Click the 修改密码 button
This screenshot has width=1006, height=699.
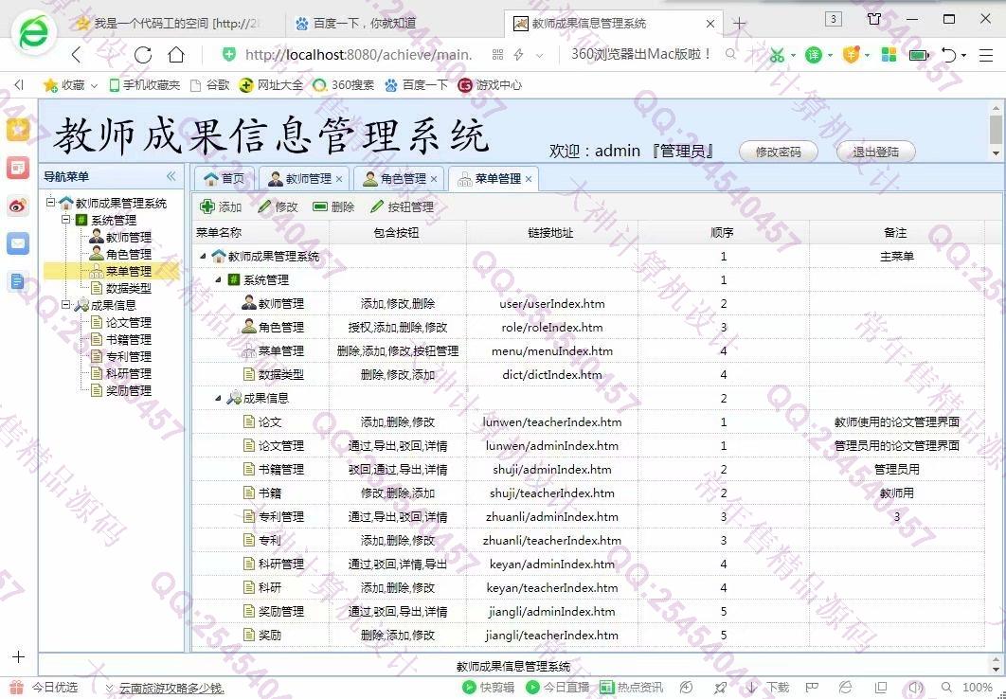point(779,152)
